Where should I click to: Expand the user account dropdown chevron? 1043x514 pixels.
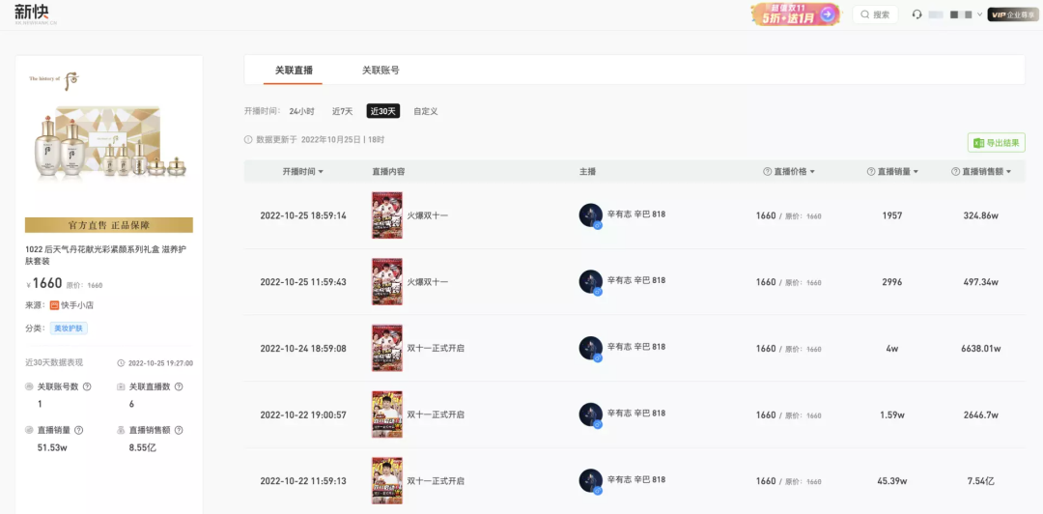click(x=980, y=14)
